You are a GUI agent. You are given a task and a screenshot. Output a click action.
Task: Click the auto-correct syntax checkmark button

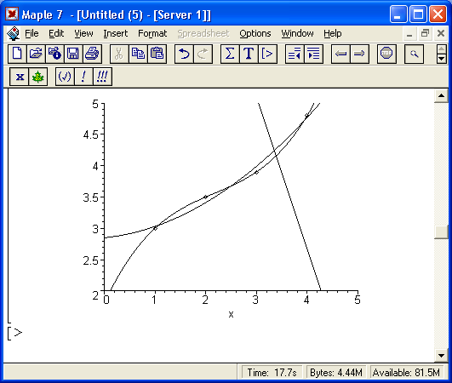pos(65,77)
